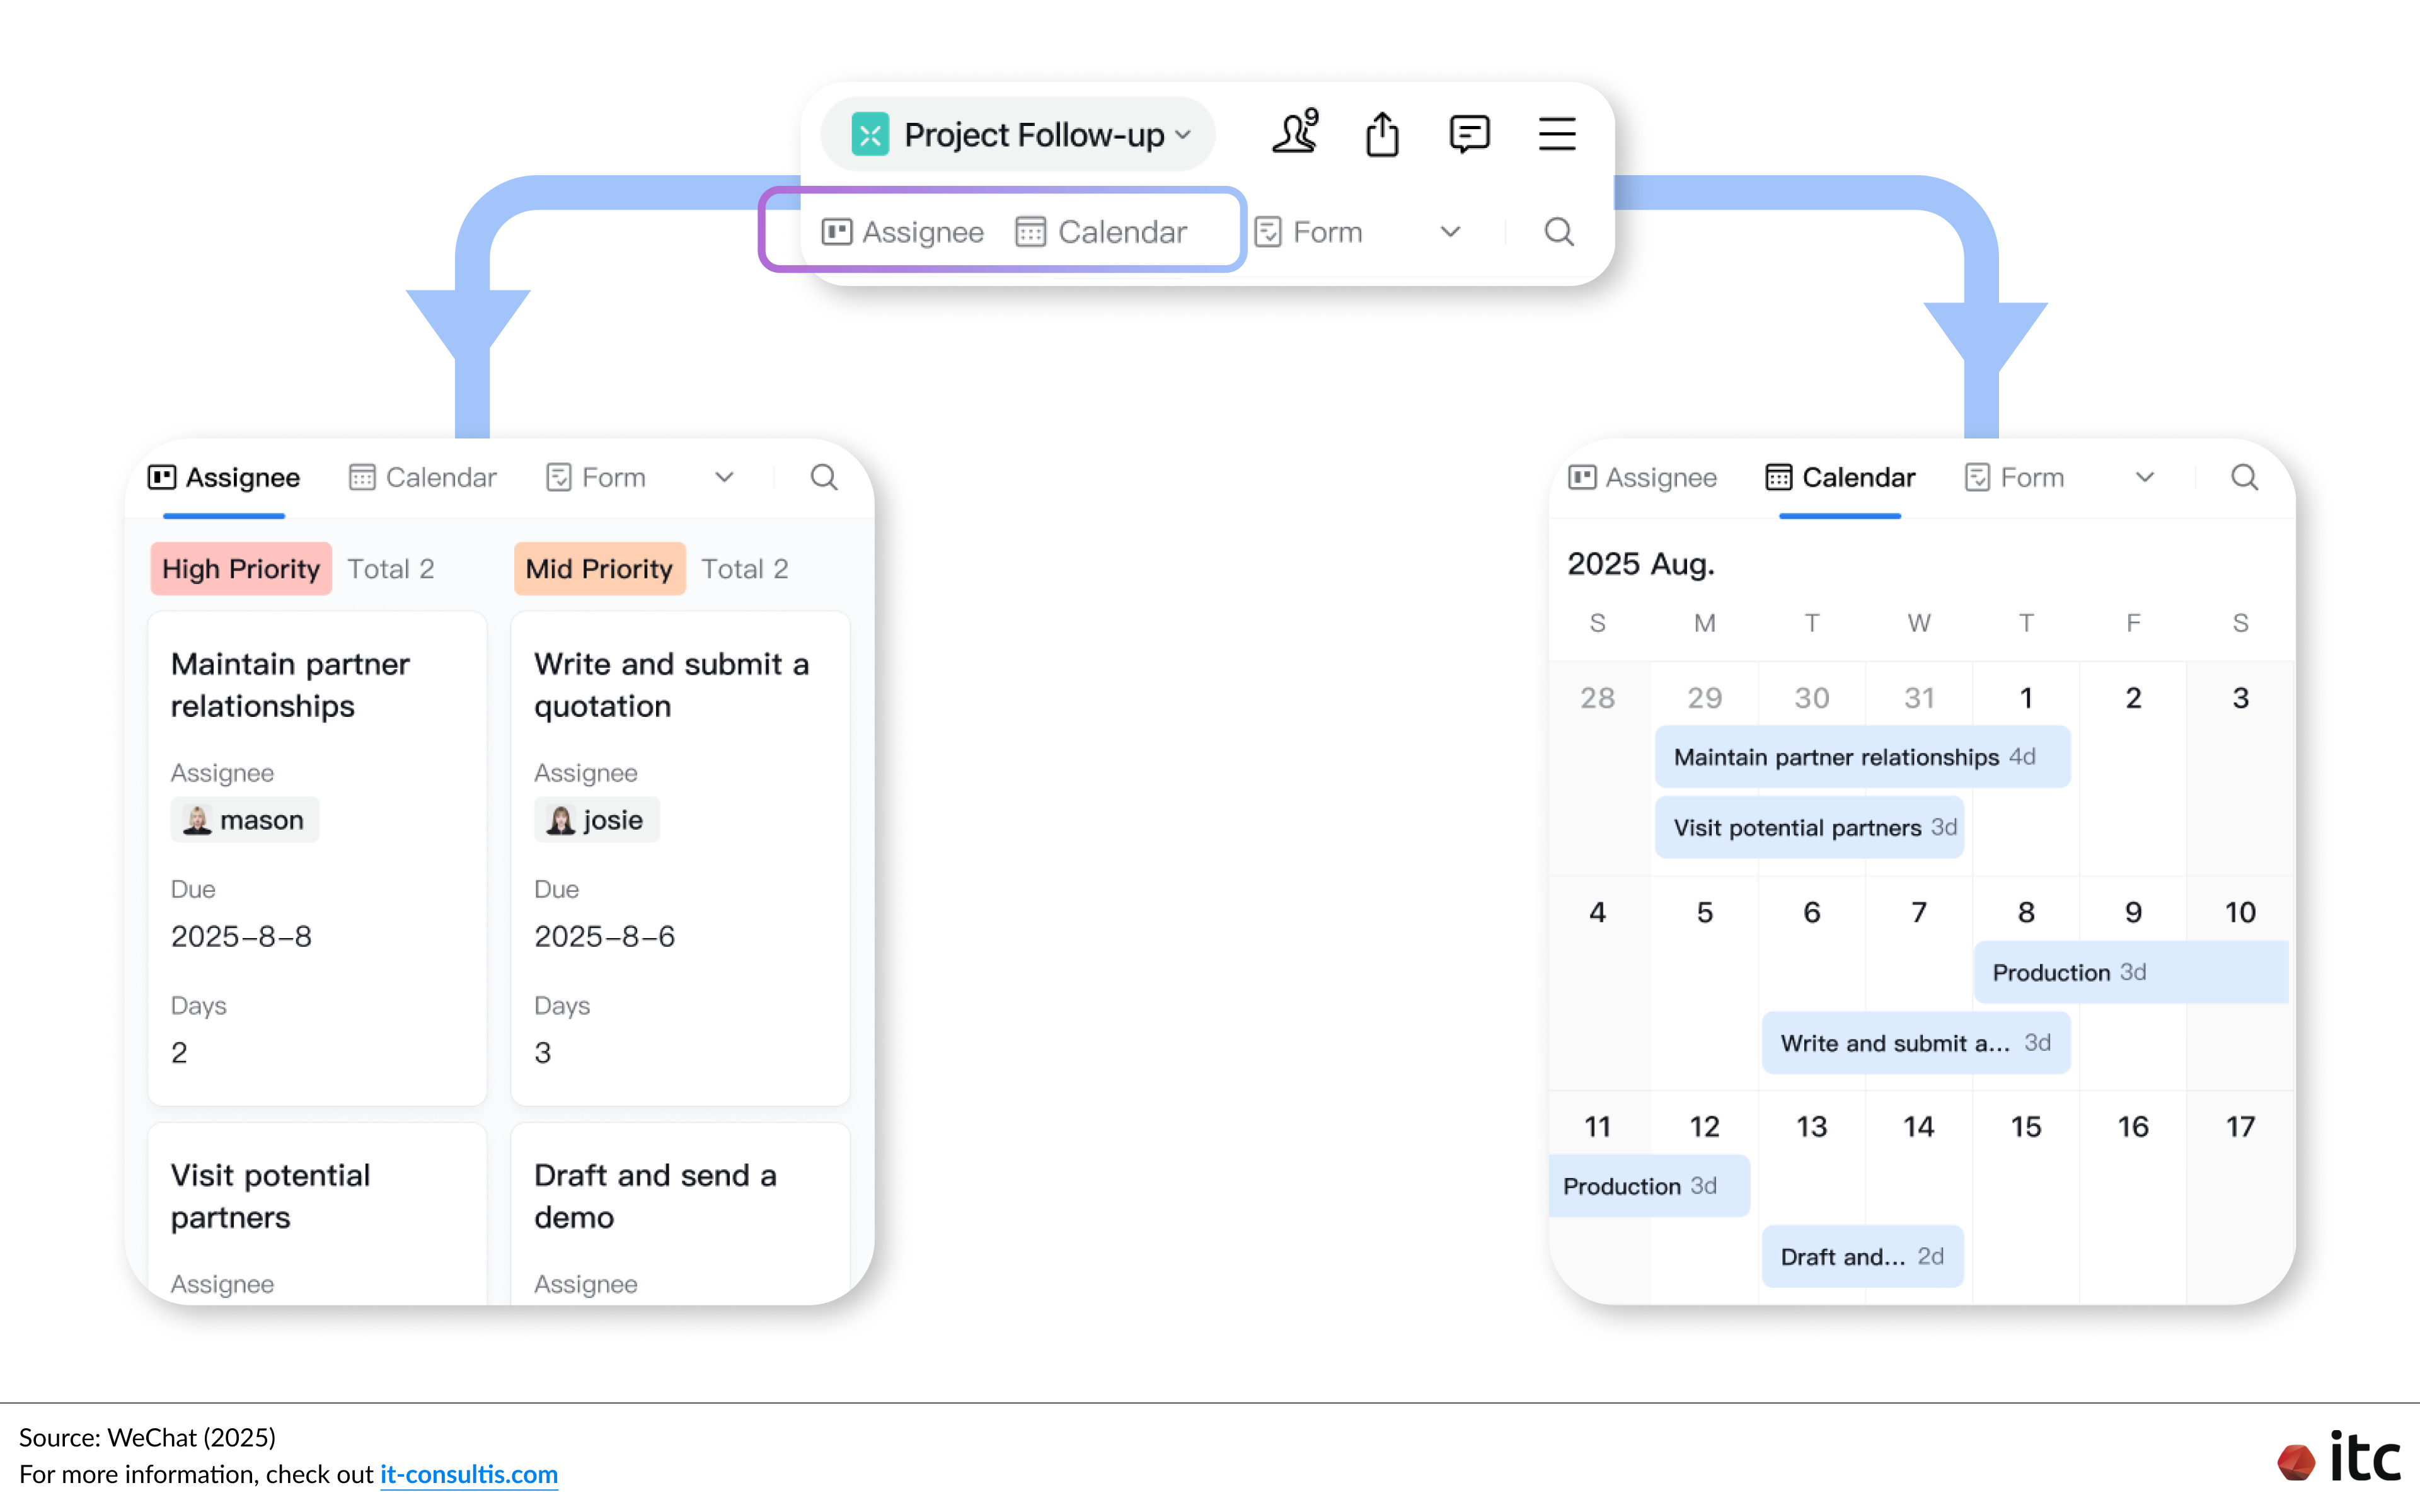Open the it-consultis.com link
Viewport: 2420px width, 1512px height.
coord(468,1474)
